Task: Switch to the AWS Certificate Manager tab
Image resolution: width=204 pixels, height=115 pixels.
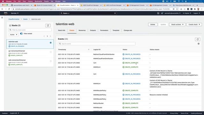Action: tap(114, 5)
